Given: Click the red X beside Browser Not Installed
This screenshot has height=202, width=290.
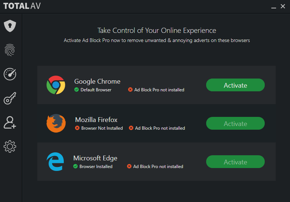Looking at the screenshot, I should click(77, 128).
